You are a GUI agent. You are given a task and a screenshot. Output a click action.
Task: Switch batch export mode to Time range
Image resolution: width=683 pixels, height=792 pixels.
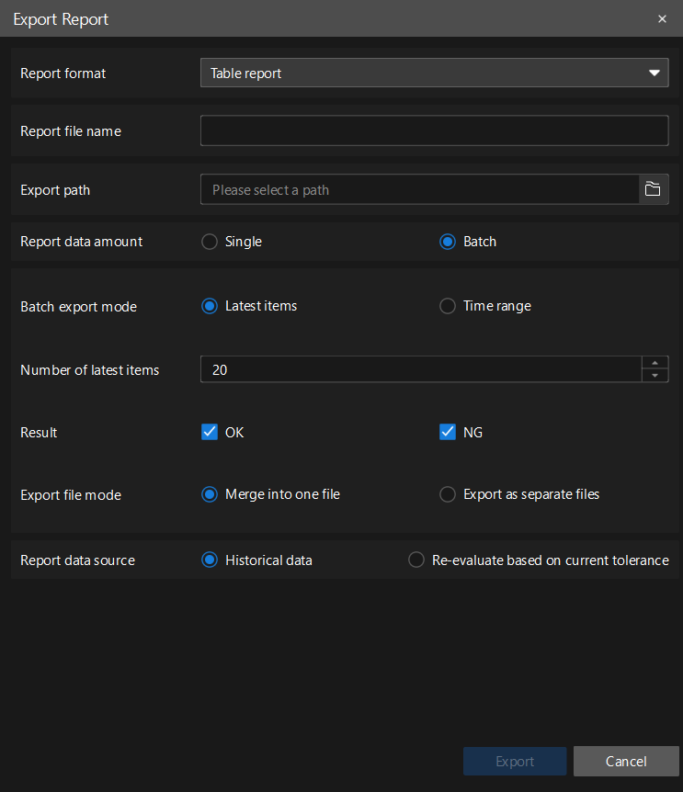(448, 306)
